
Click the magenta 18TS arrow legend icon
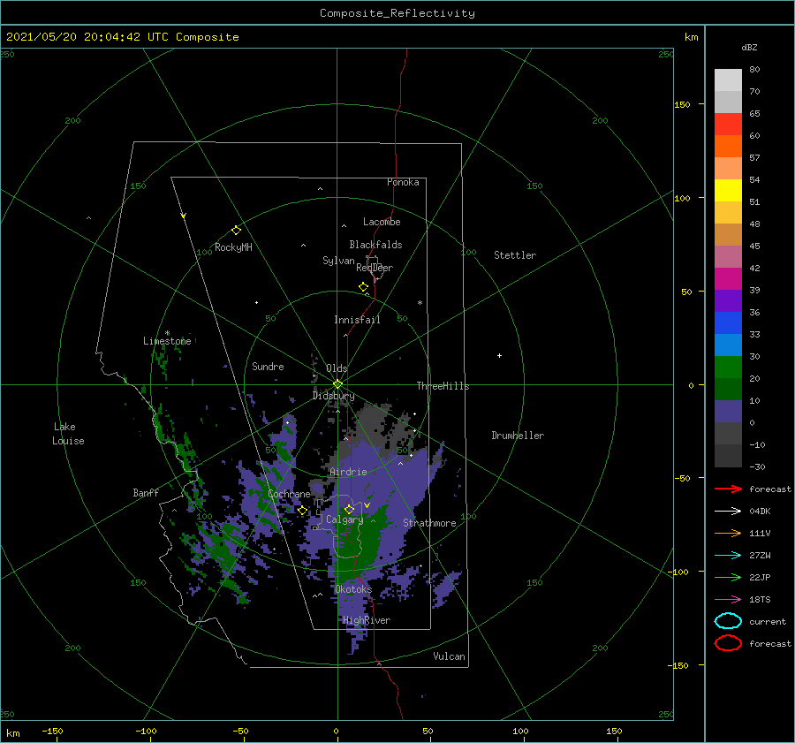point(728,600)
